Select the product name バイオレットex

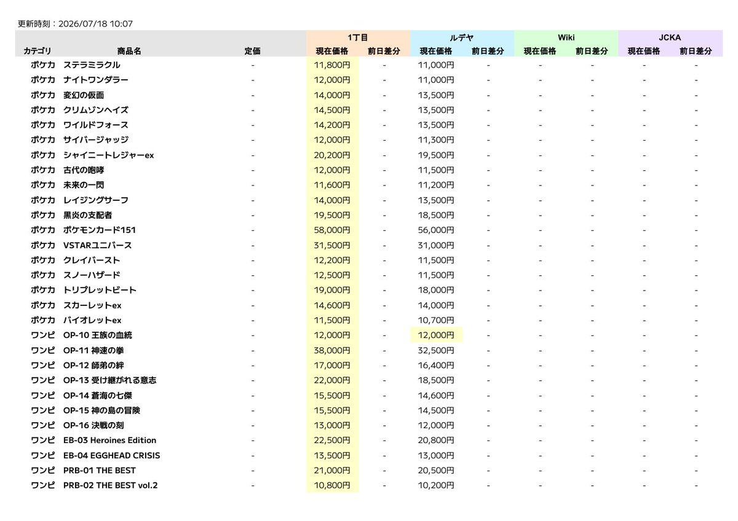click(x=92, y=320)
